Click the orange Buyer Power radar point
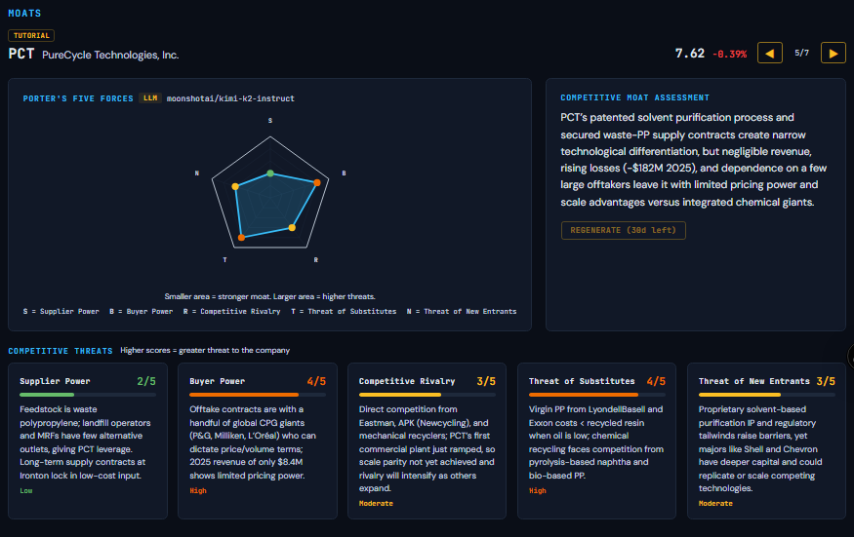Viewport: 854px width, 537px height. [x=317, y=183]
